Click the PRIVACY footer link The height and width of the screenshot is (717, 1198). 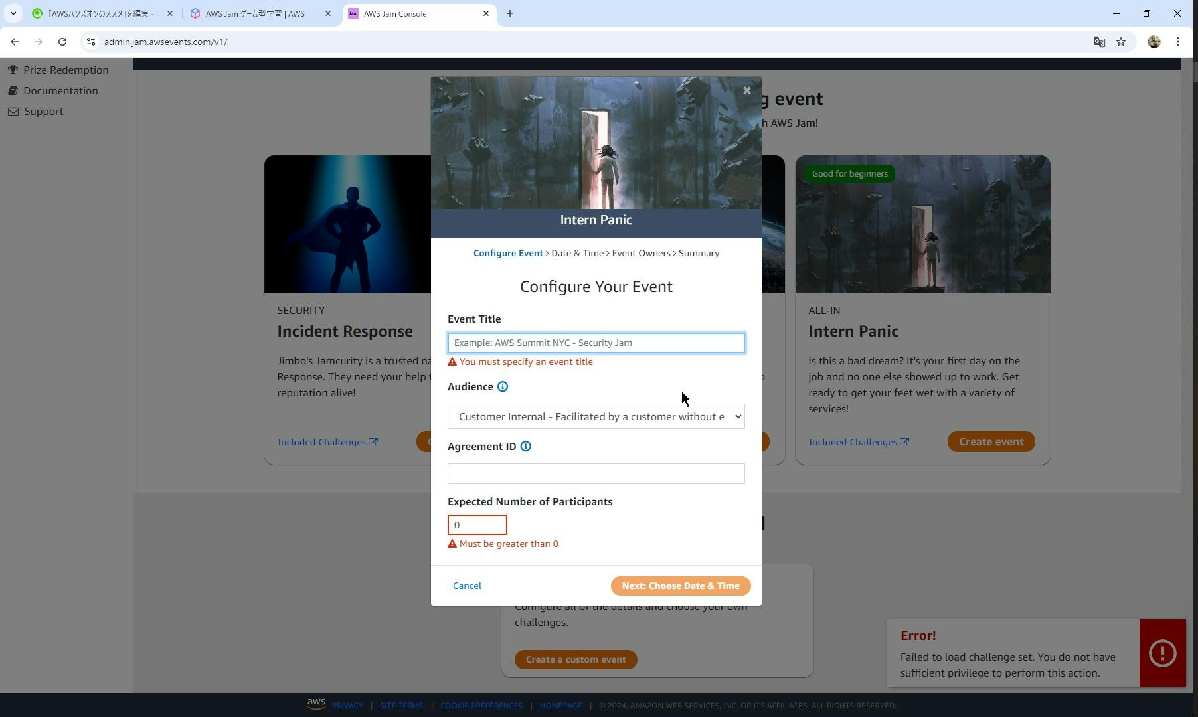(347, 706)
